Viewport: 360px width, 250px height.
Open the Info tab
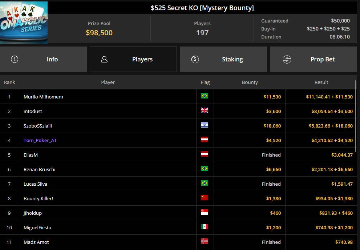pyautogui.click(x=43, y=59)
